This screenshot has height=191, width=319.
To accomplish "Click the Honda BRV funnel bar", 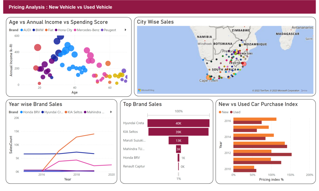I will tap(179, 158).
